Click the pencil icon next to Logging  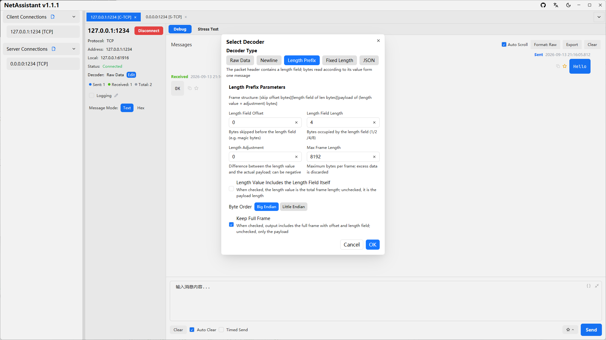[x=116, y=95]
